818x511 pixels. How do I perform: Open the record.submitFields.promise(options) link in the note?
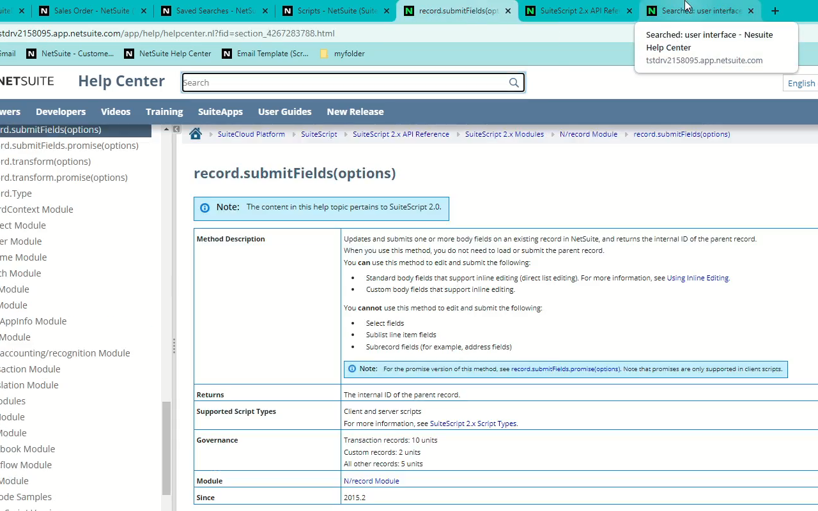coord(565,369)
